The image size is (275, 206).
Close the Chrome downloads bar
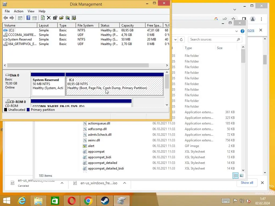[262, 183]
